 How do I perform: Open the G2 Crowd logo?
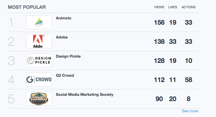pos(39,79)
